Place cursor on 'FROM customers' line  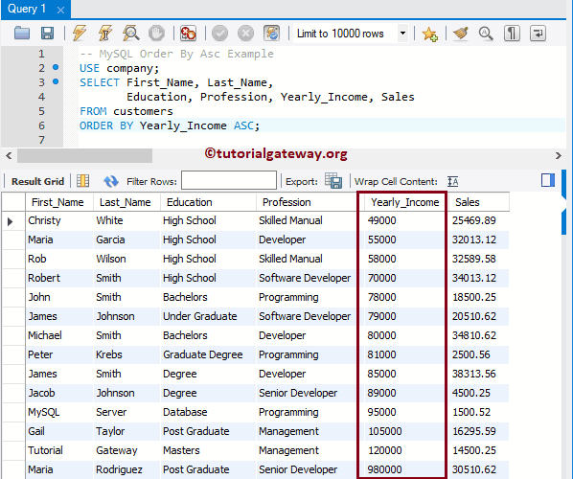pos(126,111)
